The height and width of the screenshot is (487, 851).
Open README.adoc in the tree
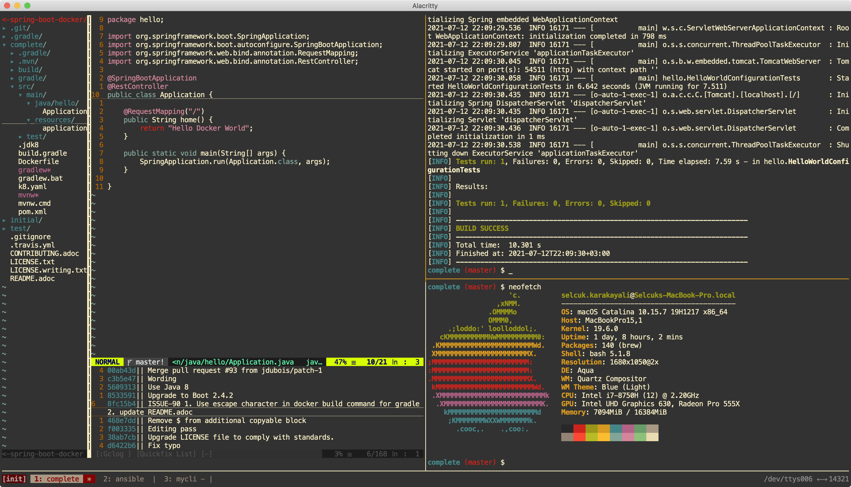(32, 279)
